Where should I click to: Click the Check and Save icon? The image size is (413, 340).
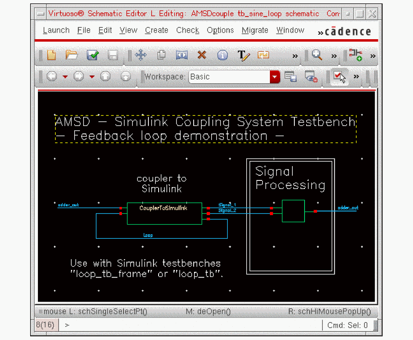coord(93,55)
